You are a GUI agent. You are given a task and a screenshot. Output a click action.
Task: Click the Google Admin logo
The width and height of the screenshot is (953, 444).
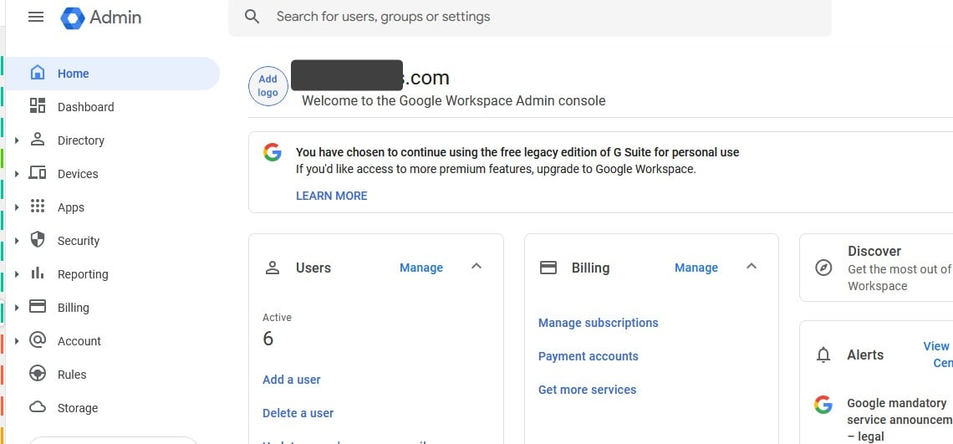pyautogui.click(x=73, y=18)
